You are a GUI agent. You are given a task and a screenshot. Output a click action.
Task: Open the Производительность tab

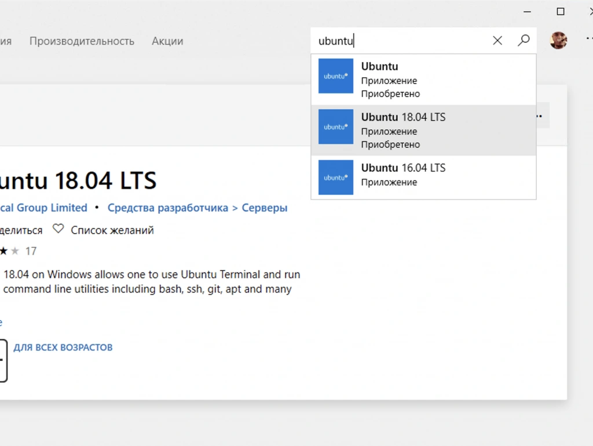click(82, 41)
